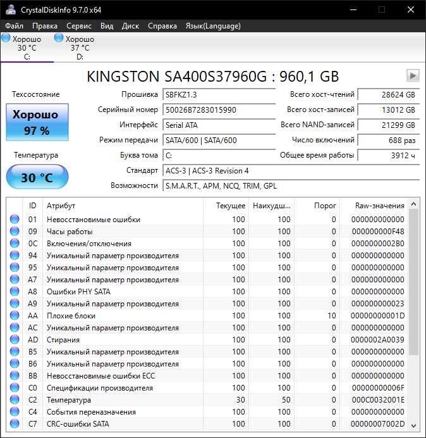Screen dimensions: 426x438
Task: Click status orb for attribute B6
Action: [15, 363]
